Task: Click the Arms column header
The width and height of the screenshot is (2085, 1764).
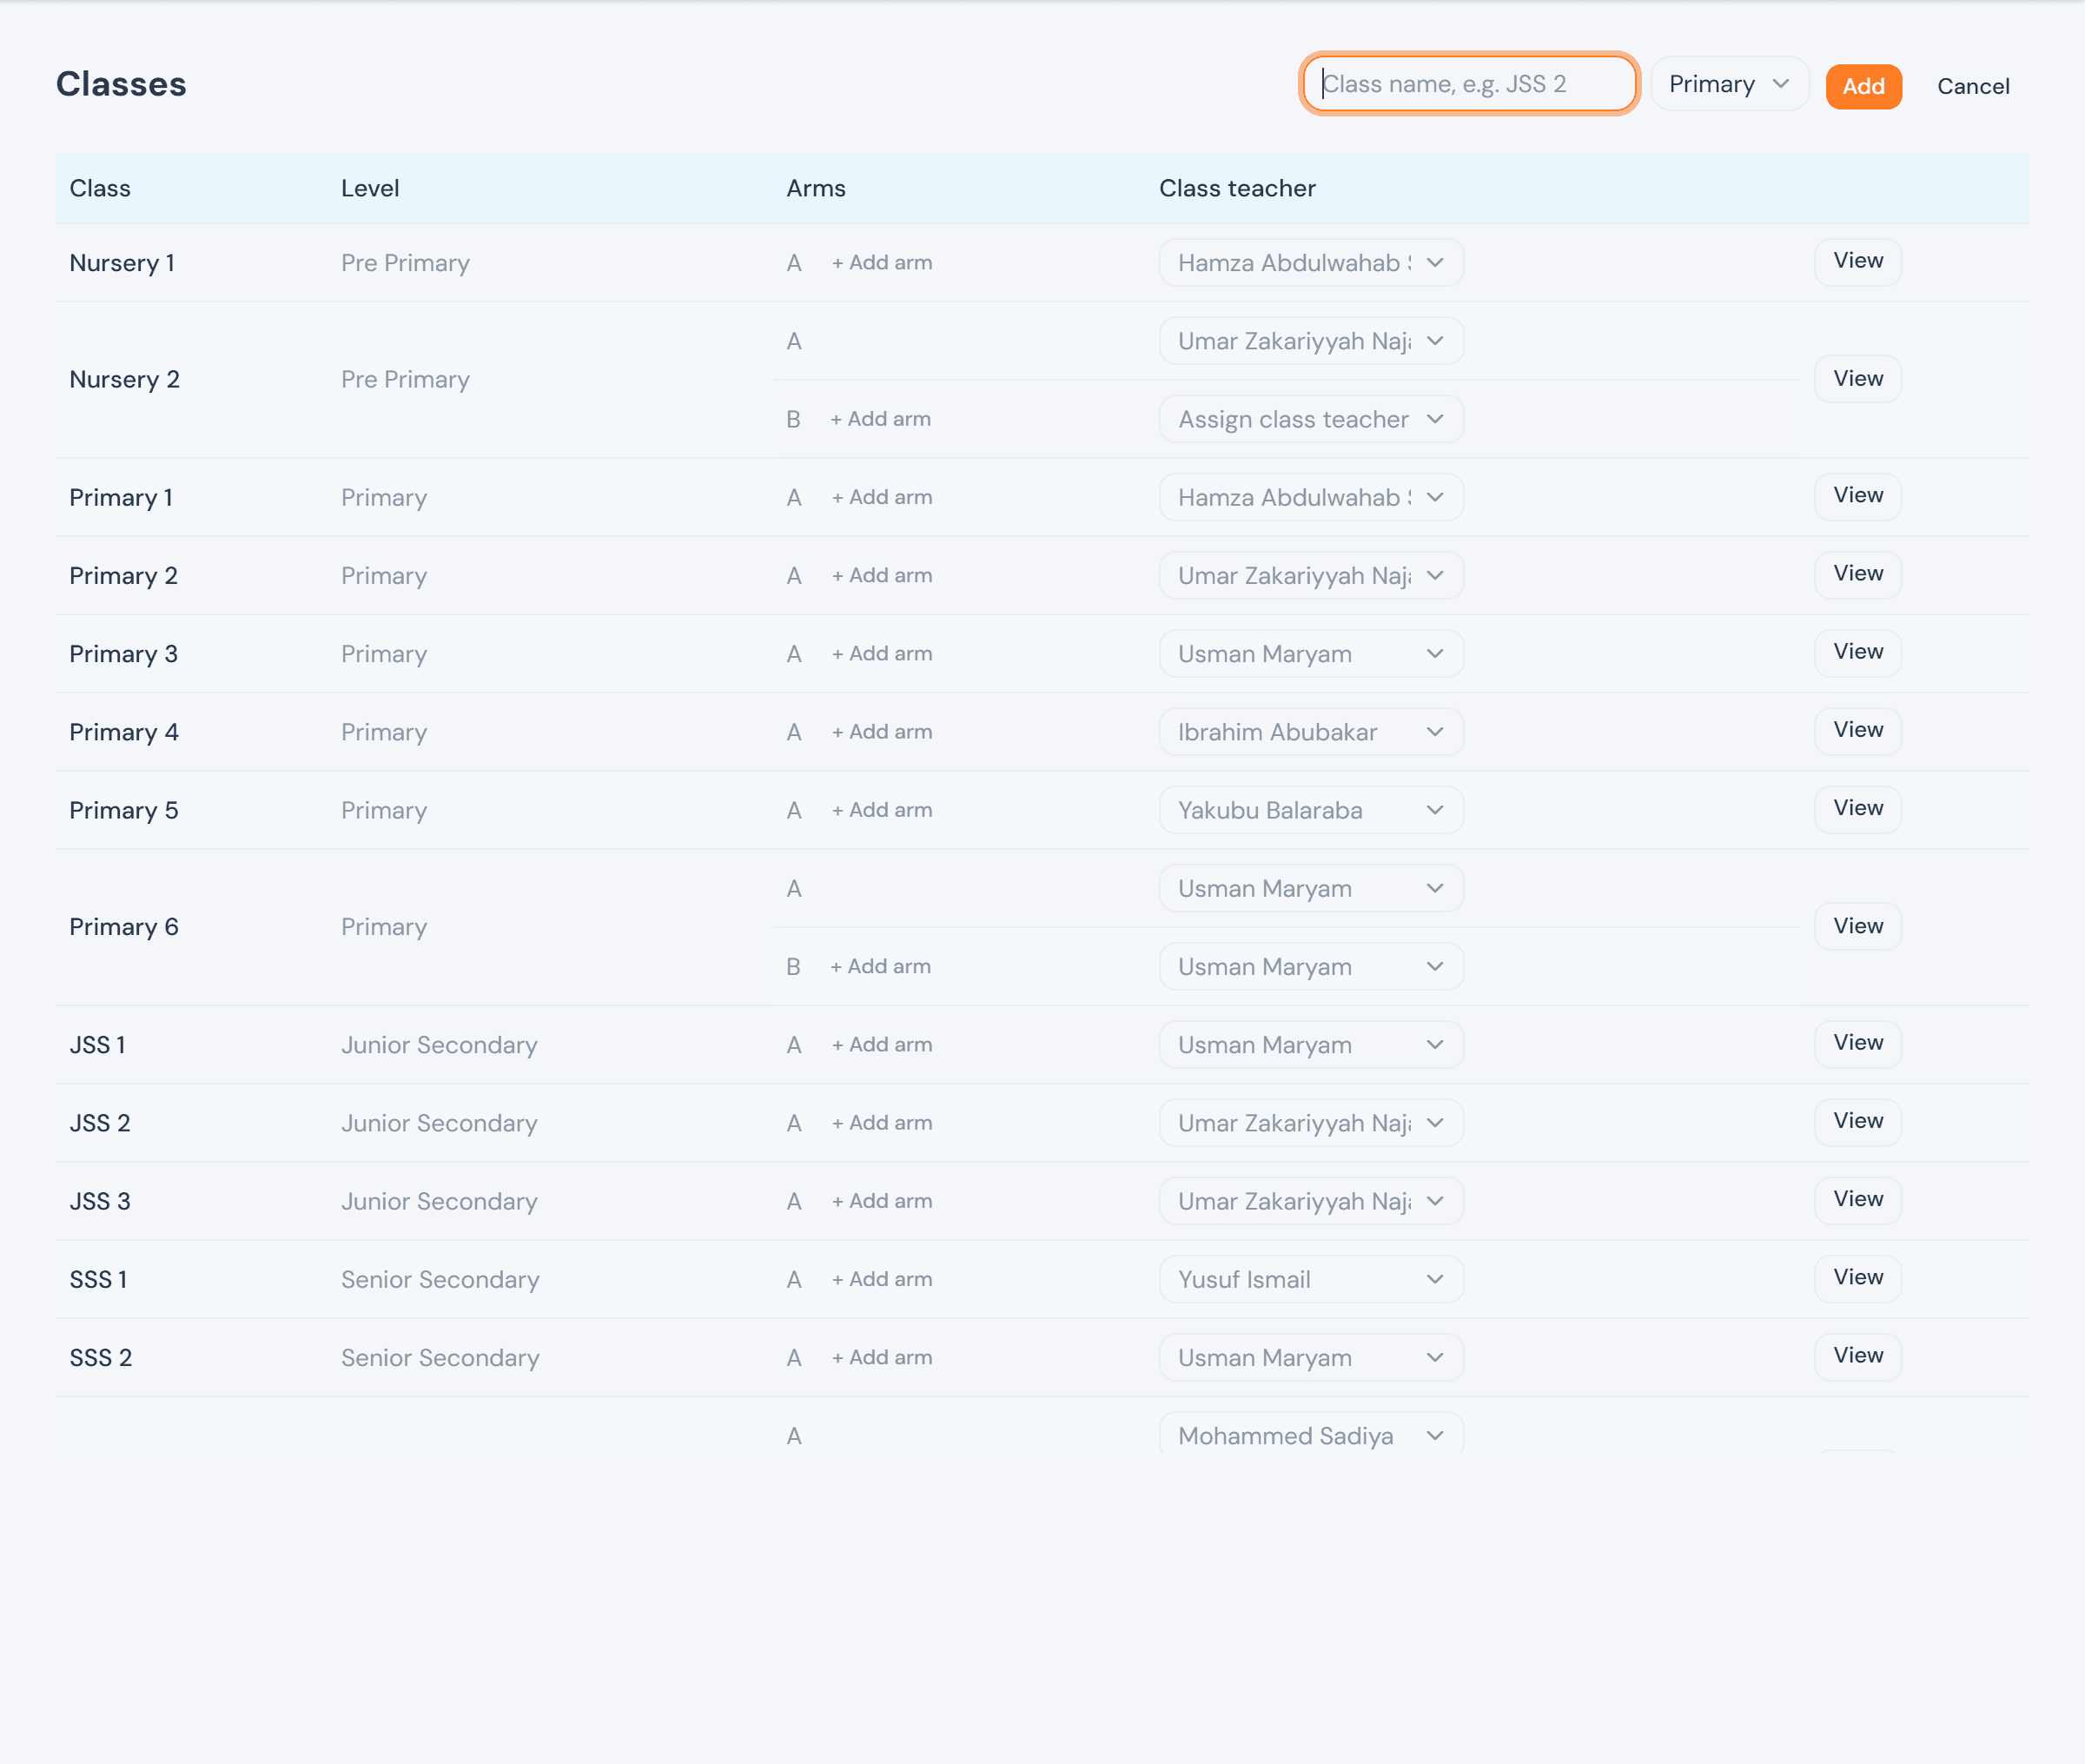Action: click(816, 188)
